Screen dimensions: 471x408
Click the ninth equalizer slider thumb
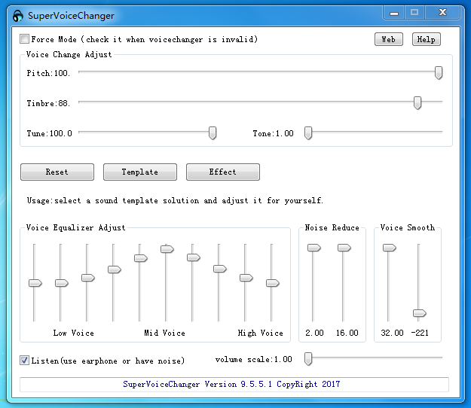pyautogui.click(x=246, y=278)
